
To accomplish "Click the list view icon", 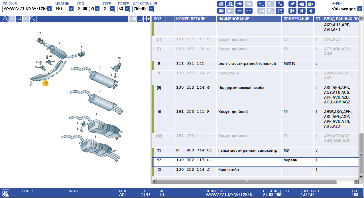I will tap(221, 11).
